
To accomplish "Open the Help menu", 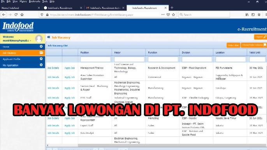I will click(52, 2).
